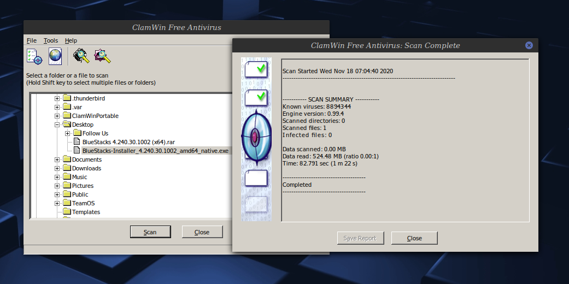Click the ClamWinPortable folder icon
This screenshot has width=569, height=284.
coord(67,115)
